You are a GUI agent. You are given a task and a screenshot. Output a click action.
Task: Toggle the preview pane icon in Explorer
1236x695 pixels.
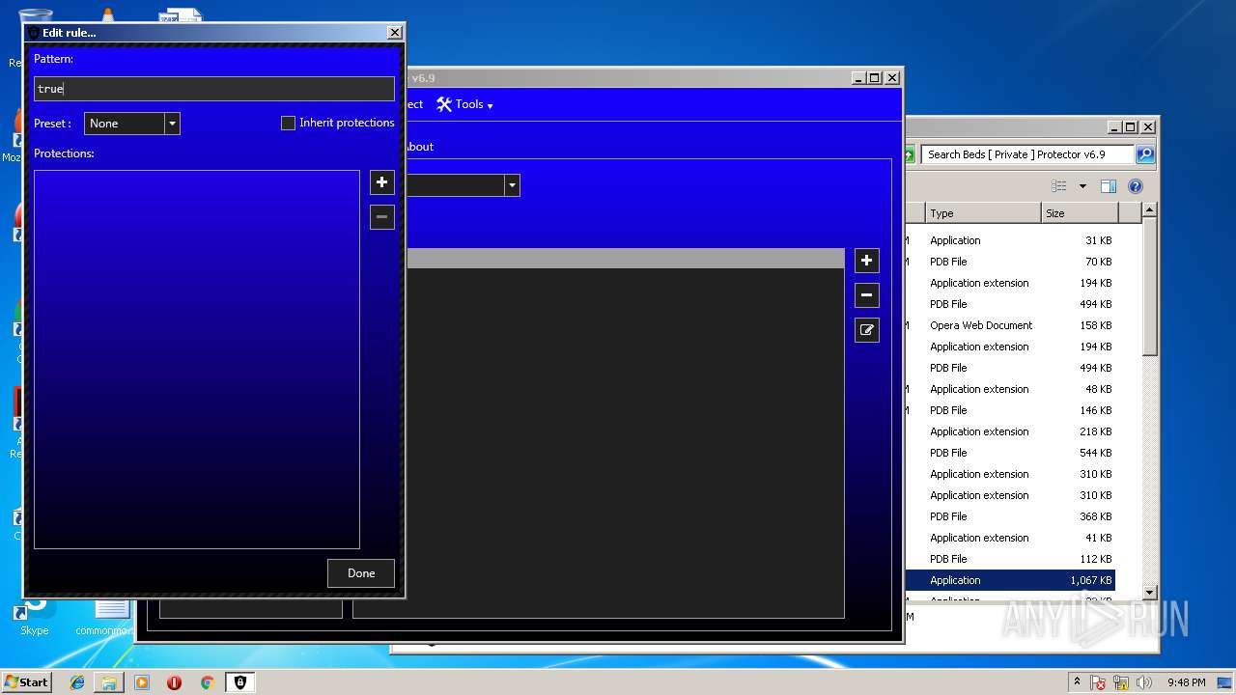click(x=1109, y=186)
